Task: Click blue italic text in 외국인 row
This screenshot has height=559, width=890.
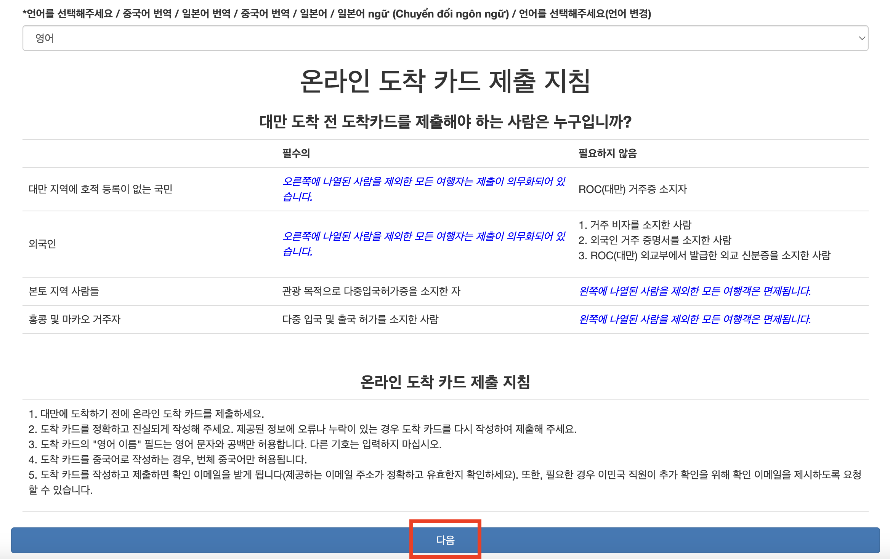Action: click(423, 244)
